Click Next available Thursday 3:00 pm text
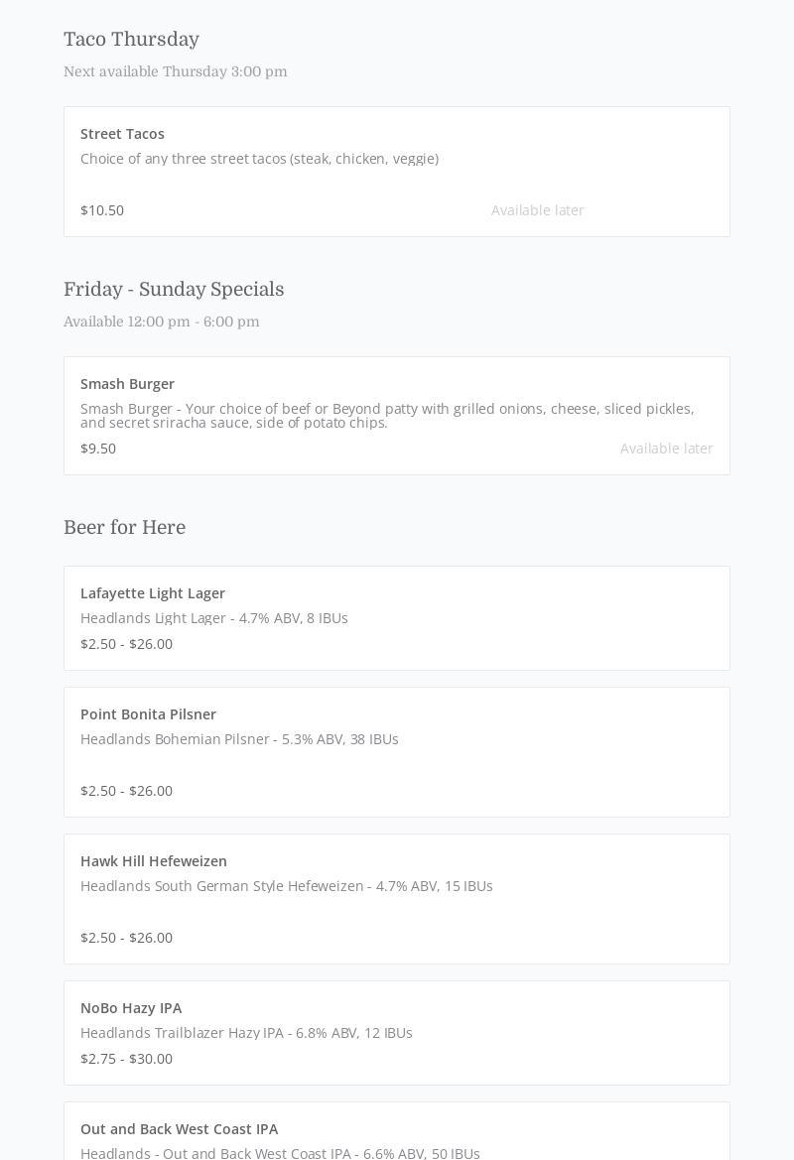The height and width of the screenshot is (1160, 794). pyautogui.click(x=175, y=71)
